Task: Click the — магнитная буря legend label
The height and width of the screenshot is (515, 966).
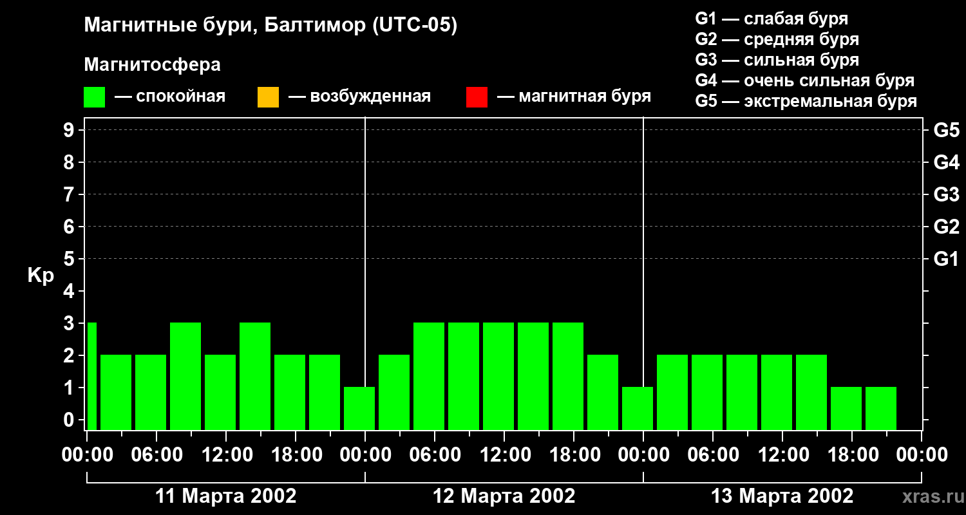Action: coord(574,97)
